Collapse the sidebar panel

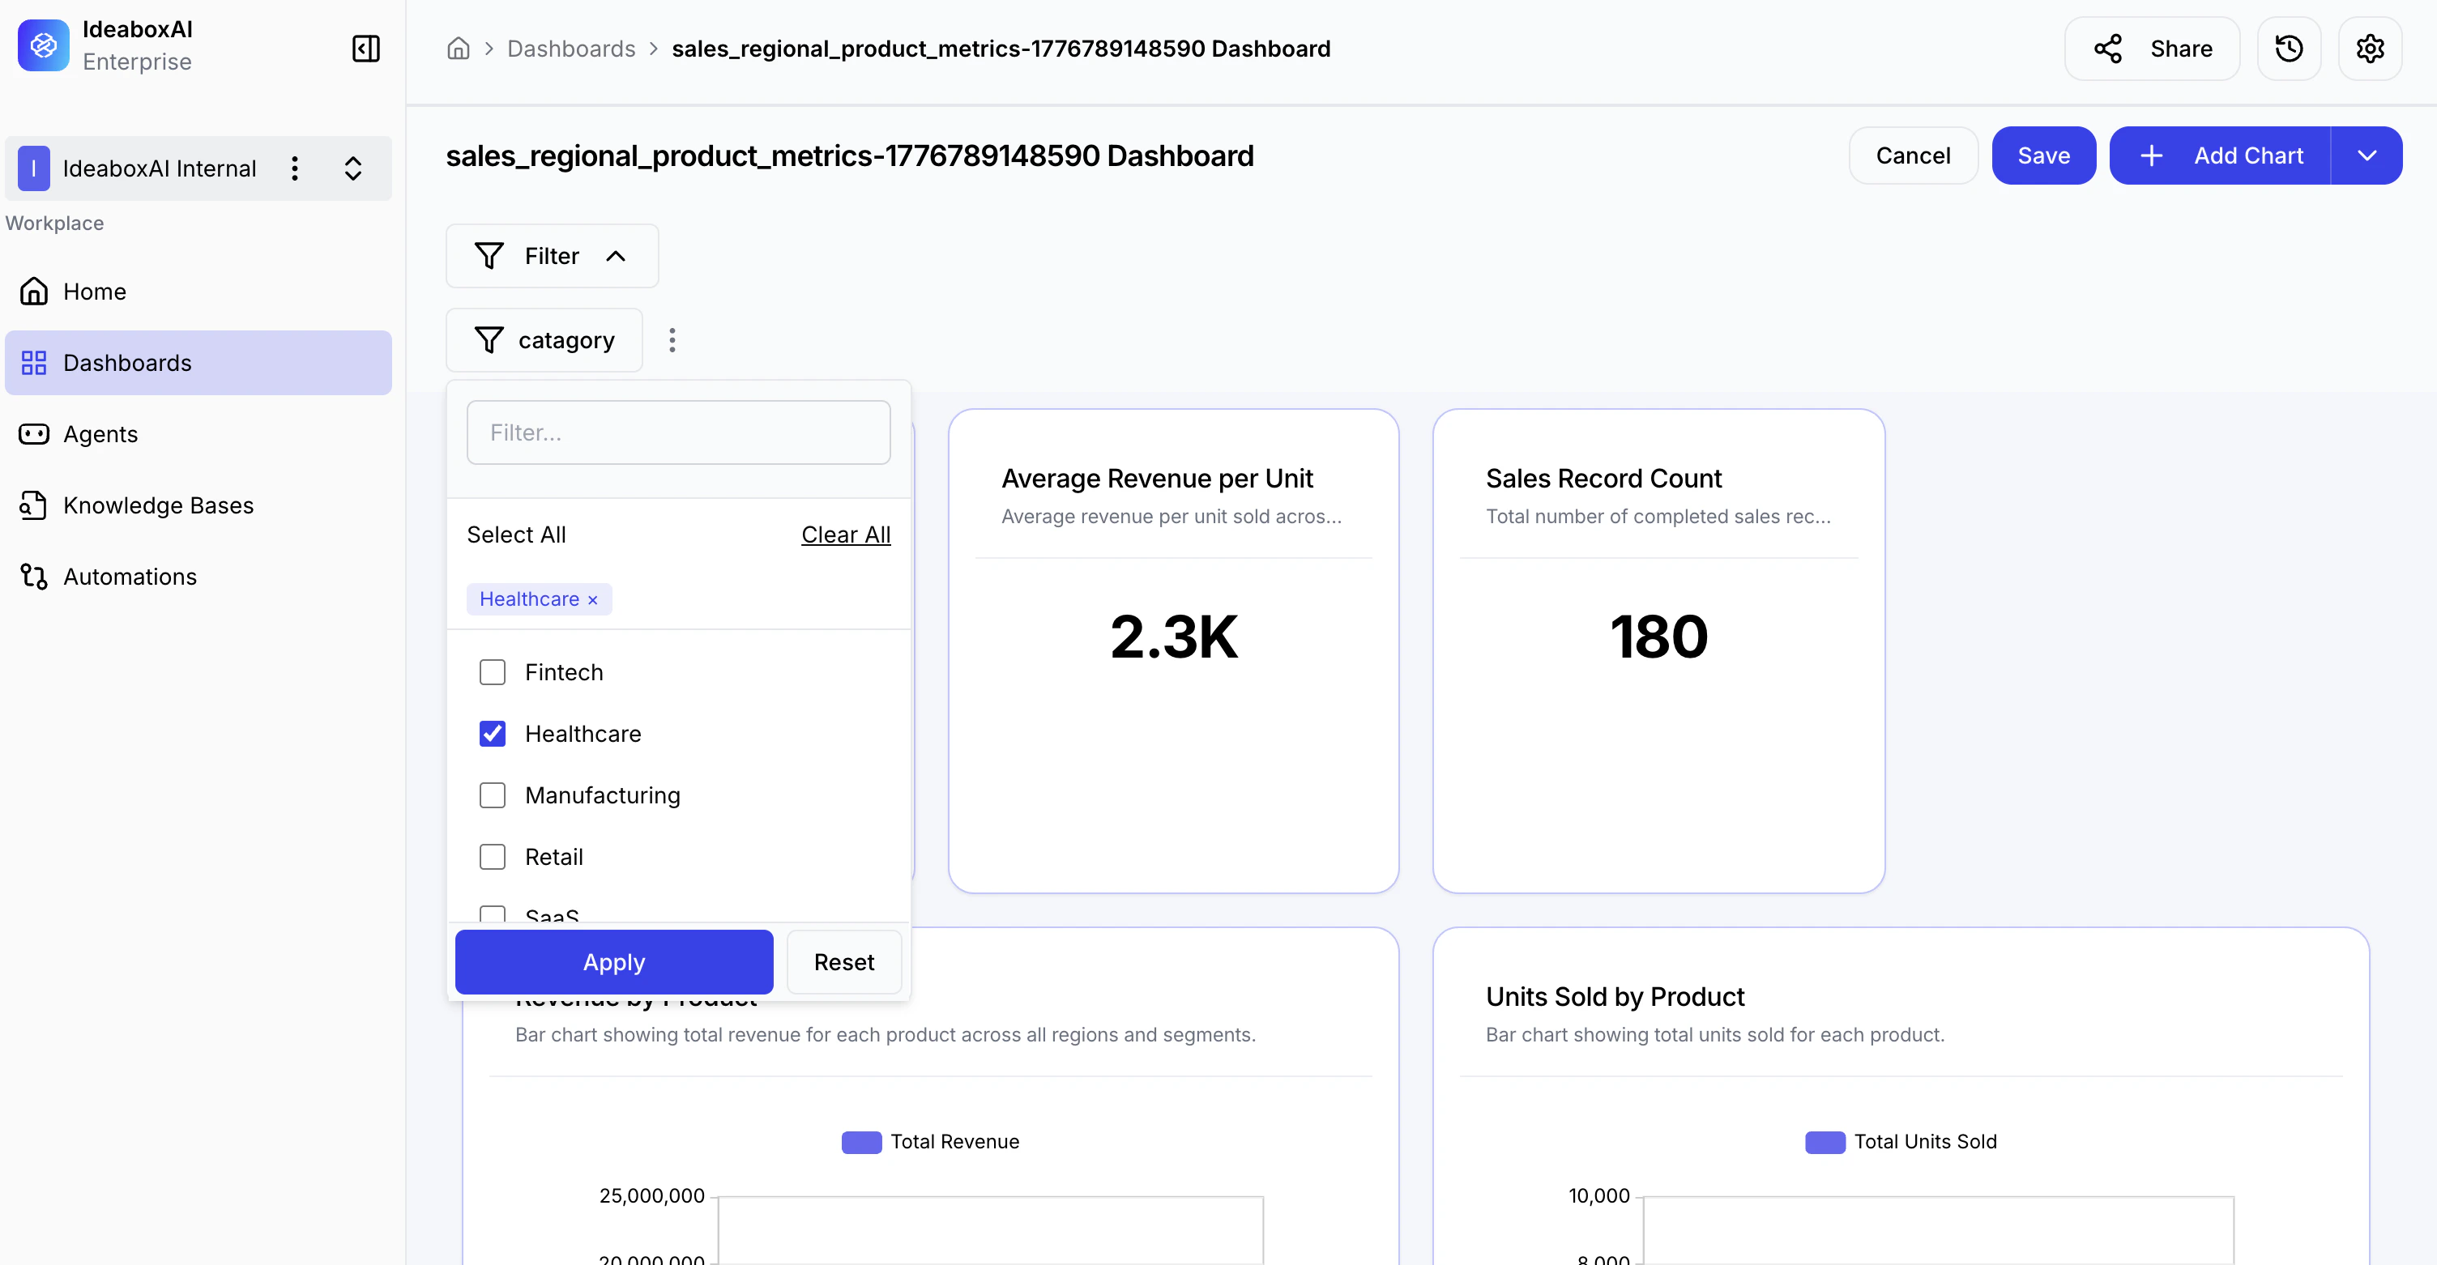pyautogui.click(x=366, y=49)
